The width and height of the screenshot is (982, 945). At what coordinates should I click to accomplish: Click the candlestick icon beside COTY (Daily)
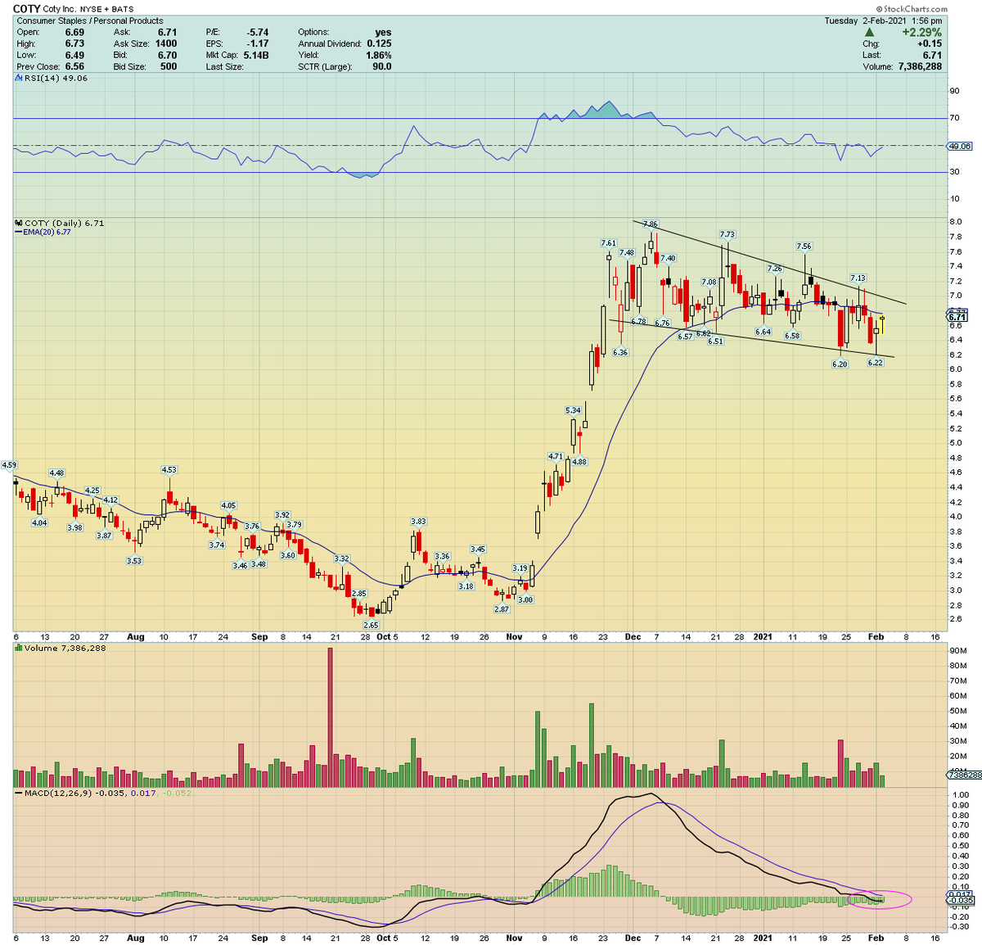click(16, 223)
